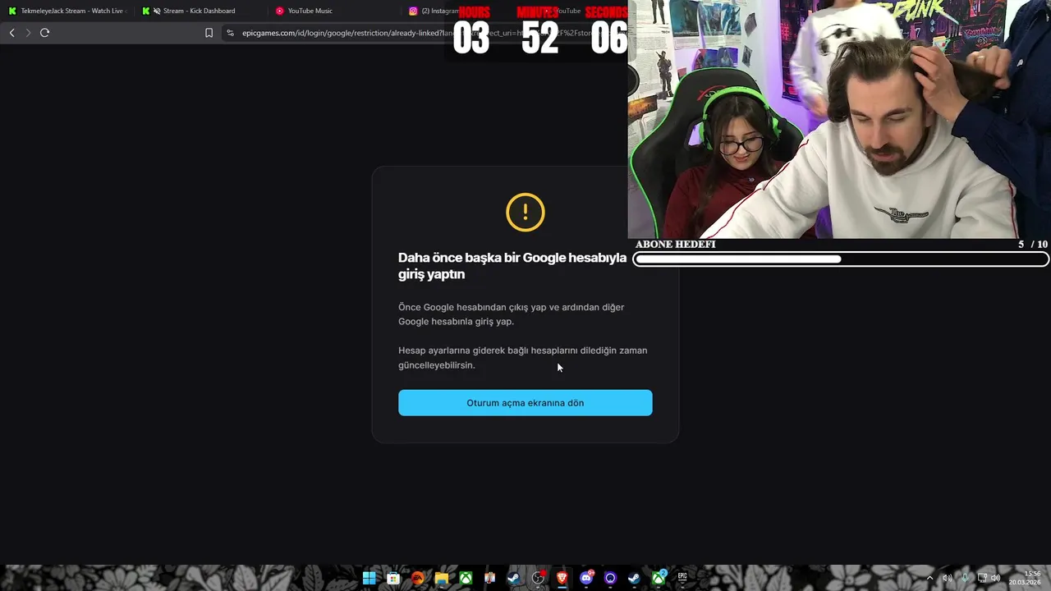Click the green microphone tray icon
The width and height of the screenshot is (1051, 591).
[x=965, y=578]
